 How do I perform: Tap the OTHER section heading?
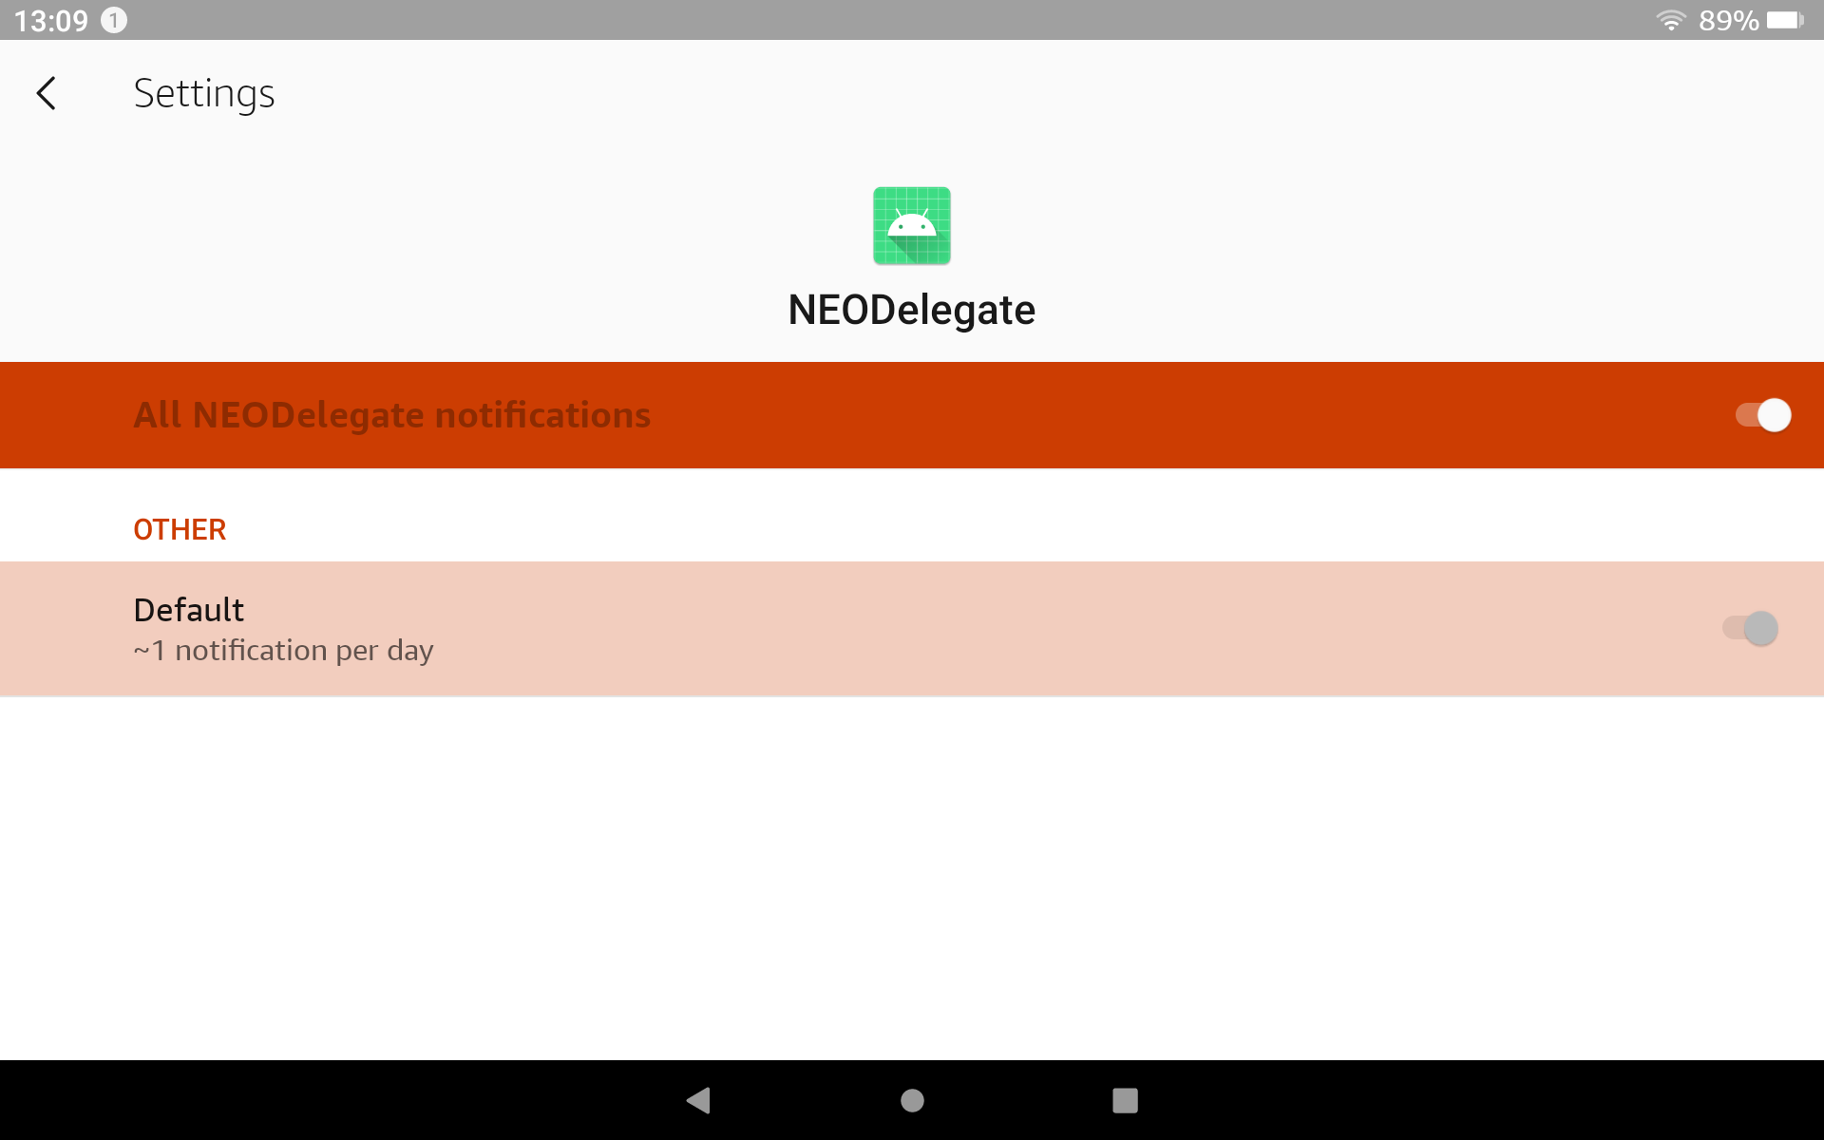point(180,529)
